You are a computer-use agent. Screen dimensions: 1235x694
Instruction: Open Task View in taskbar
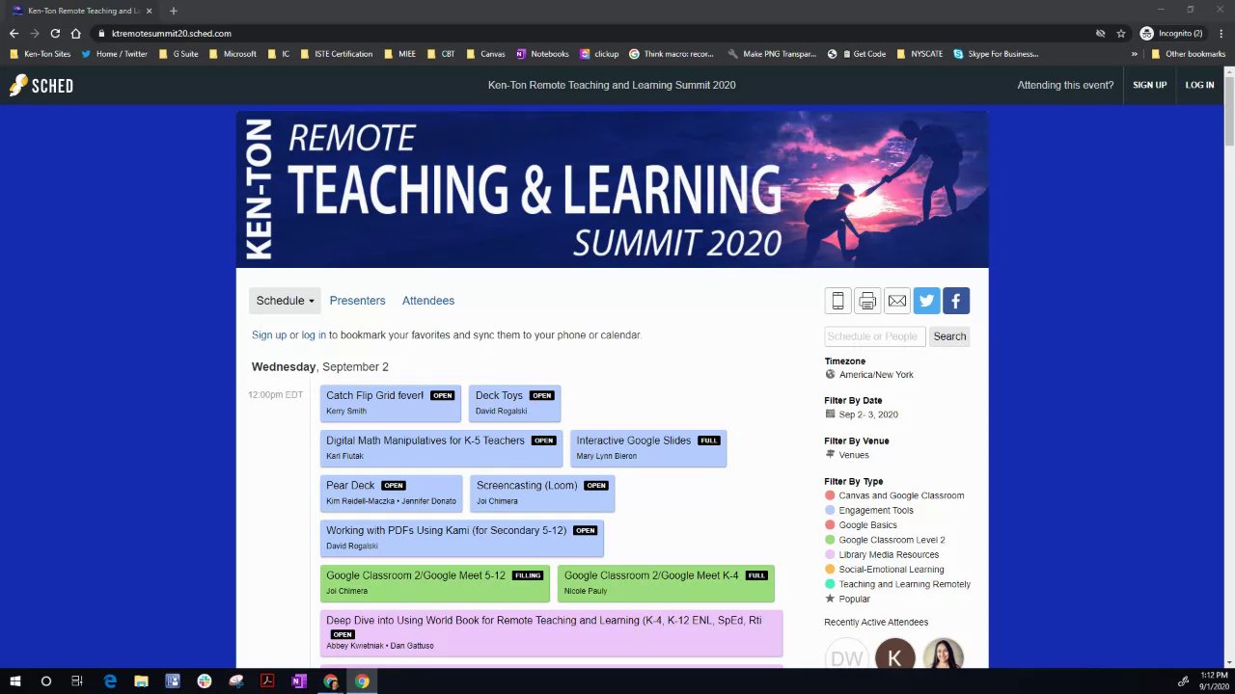pyautogui.click(x=77, y=681)
